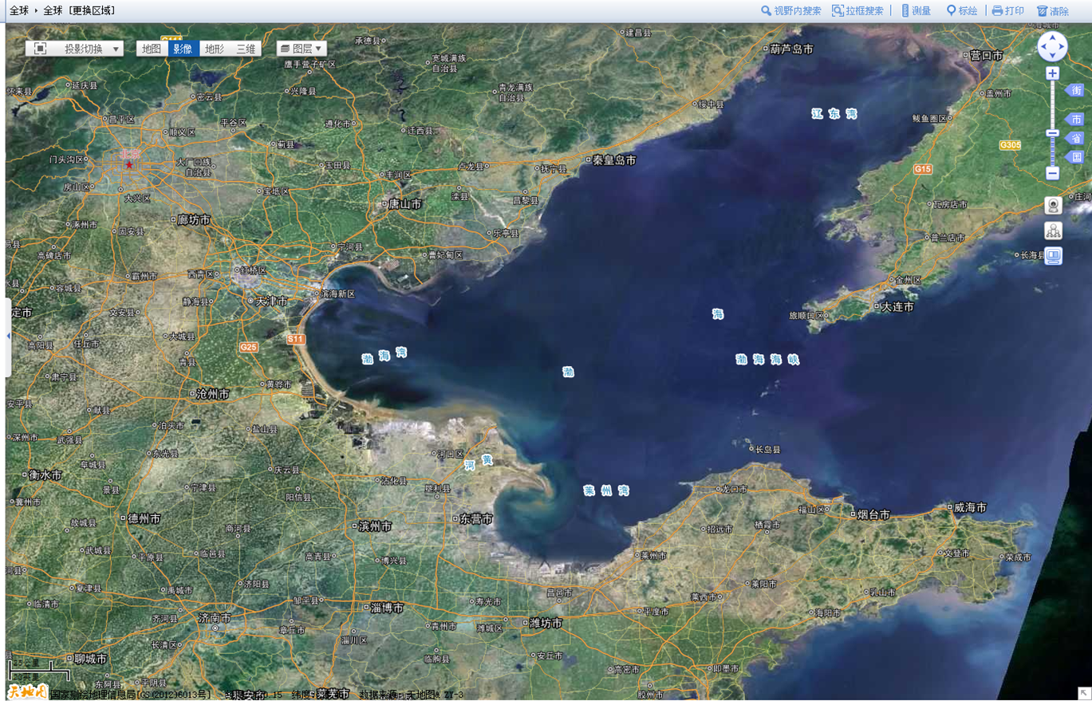The height and width of the screenshot is (701, 1092).
Task: Click the webcam icon on the right panel
Action: coord(1054,205)
